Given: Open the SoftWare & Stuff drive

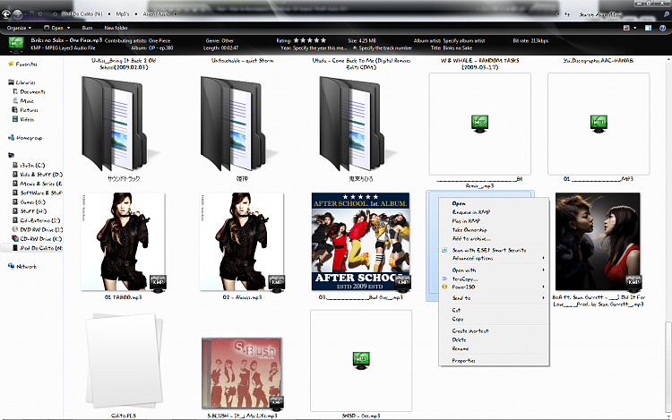Looking at the screenshot, I should pos(40,193).
